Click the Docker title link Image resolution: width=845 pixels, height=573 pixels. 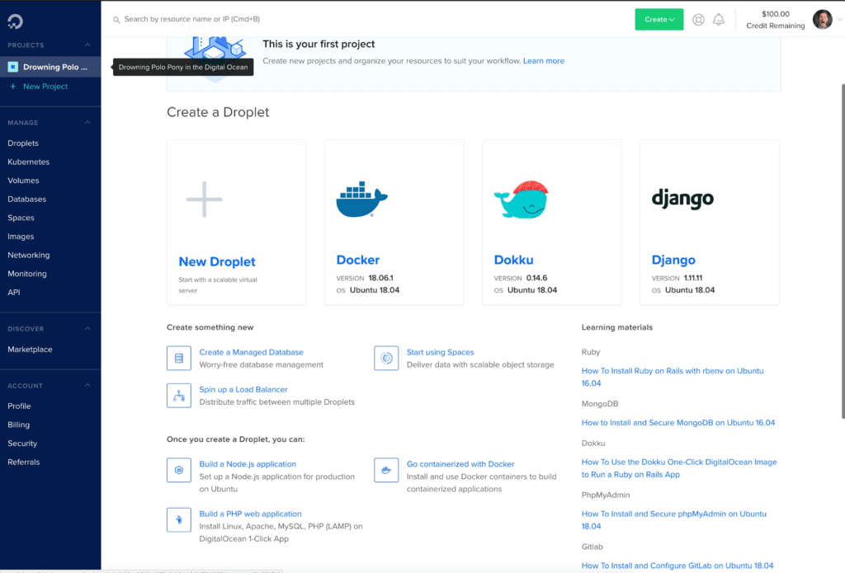[x=358, y=260]
